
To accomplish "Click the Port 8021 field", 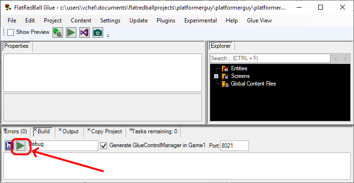I will 235,146.
